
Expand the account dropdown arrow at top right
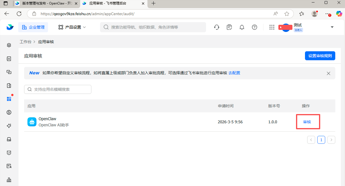(x=332, y=27)
